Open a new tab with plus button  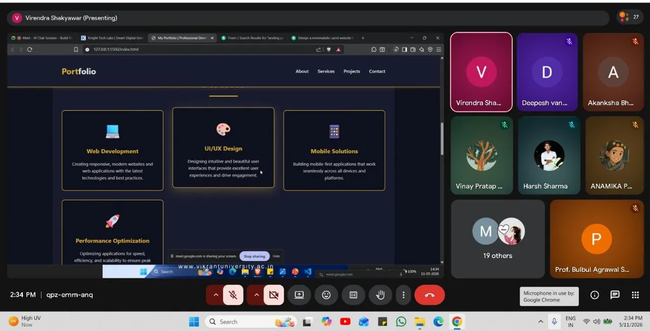(x=363, y=38)
